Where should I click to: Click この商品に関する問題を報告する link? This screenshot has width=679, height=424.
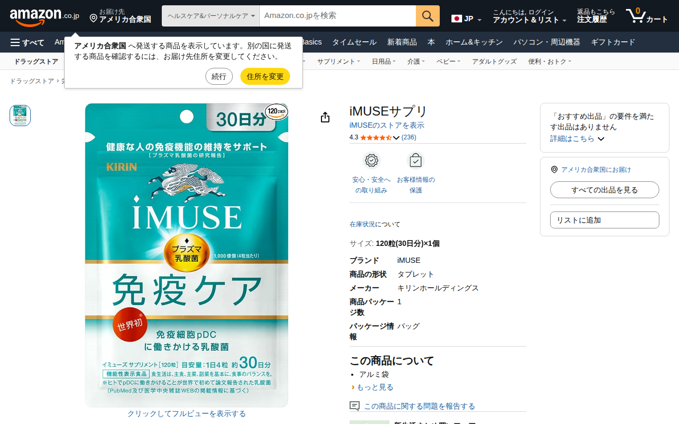click(420, 406)
